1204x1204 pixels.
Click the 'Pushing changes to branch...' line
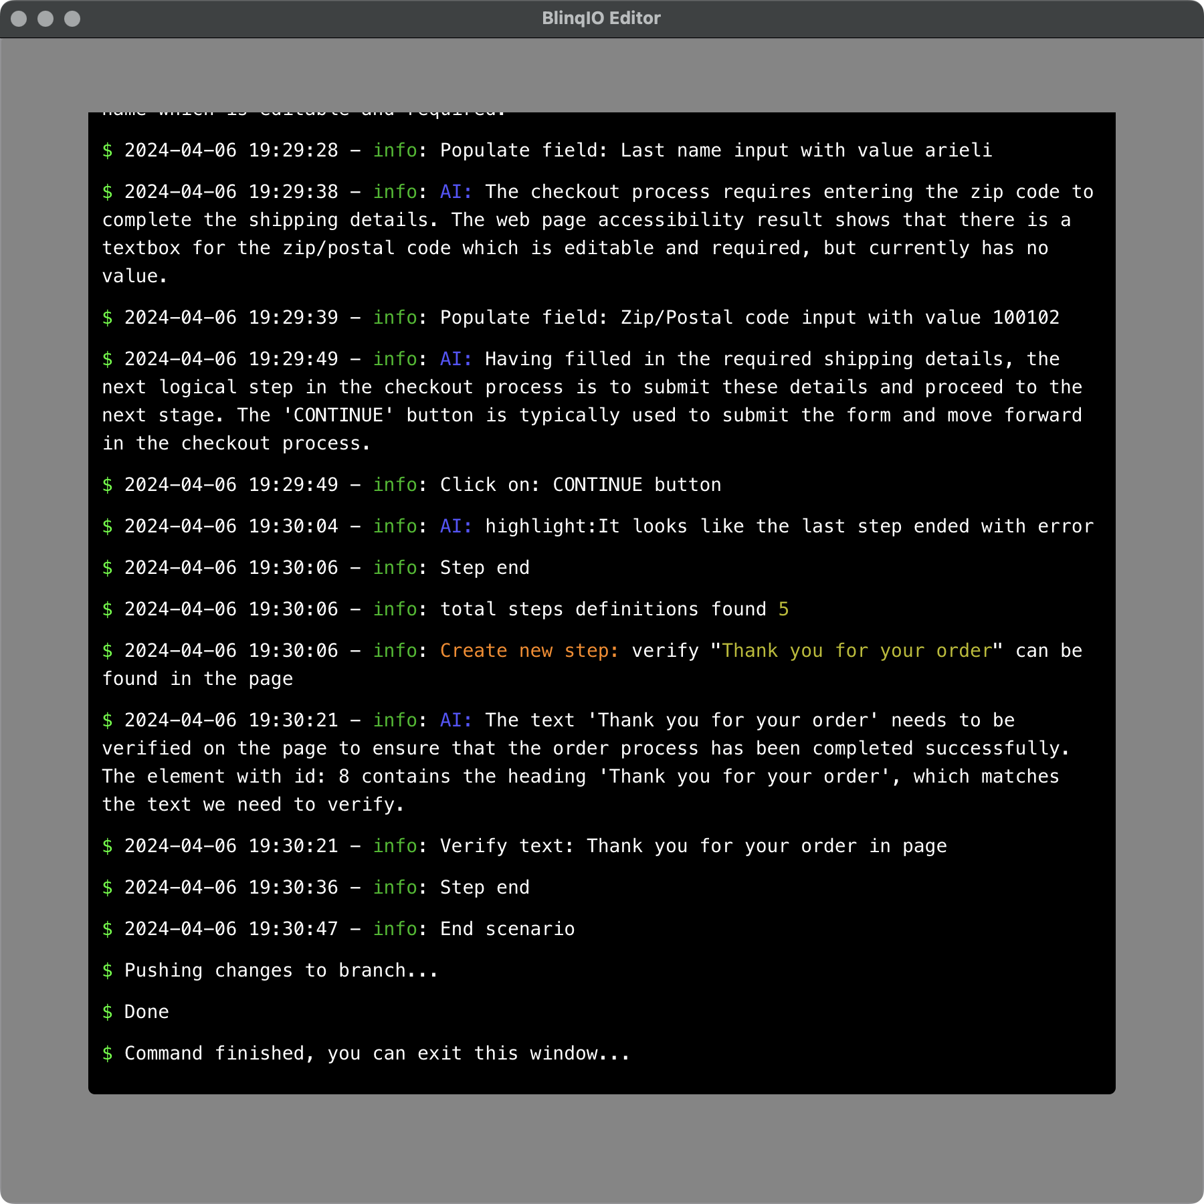click(x=281, y=971)
